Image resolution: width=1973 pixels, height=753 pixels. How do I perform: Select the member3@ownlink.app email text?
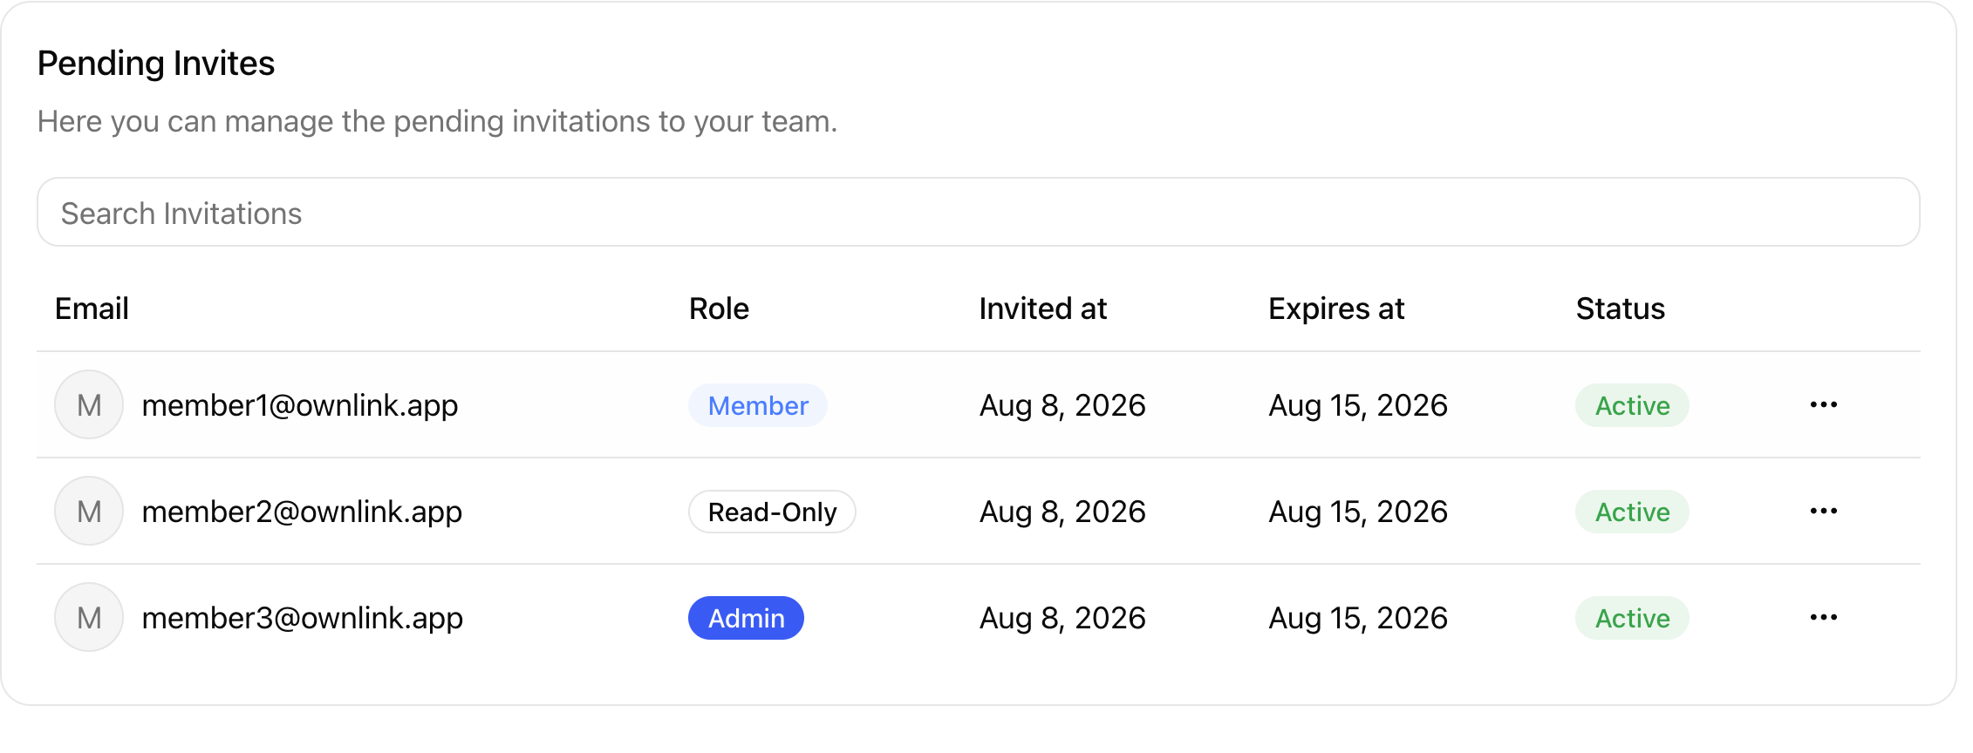click(302, 618)
